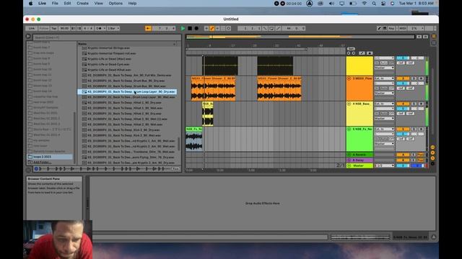
Task: Select the Kick 2_90_Dry.wav file
Action: tap(127, 129)
